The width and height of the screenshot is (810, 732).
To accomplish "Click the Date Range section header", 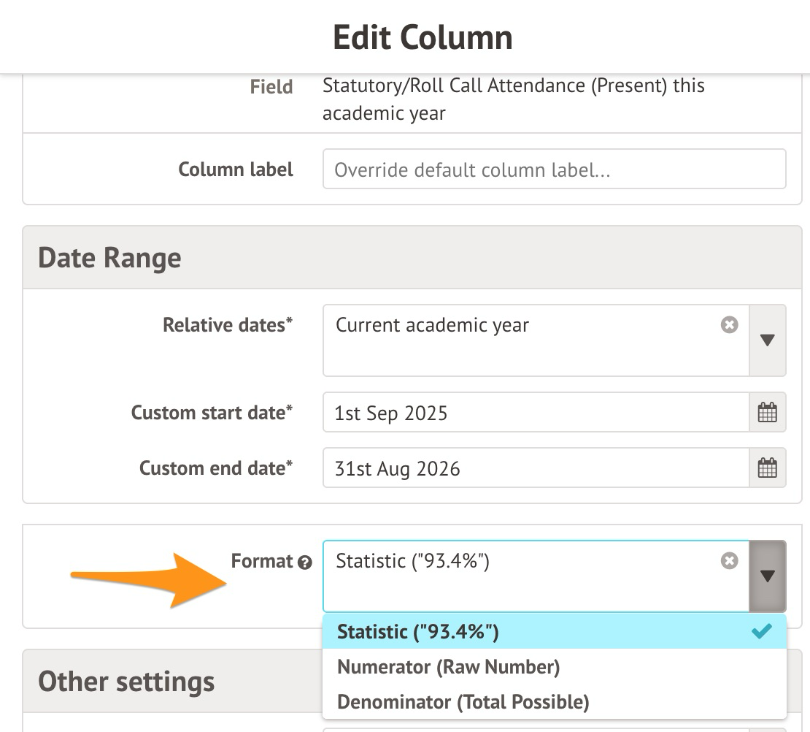I will [109, 258].
